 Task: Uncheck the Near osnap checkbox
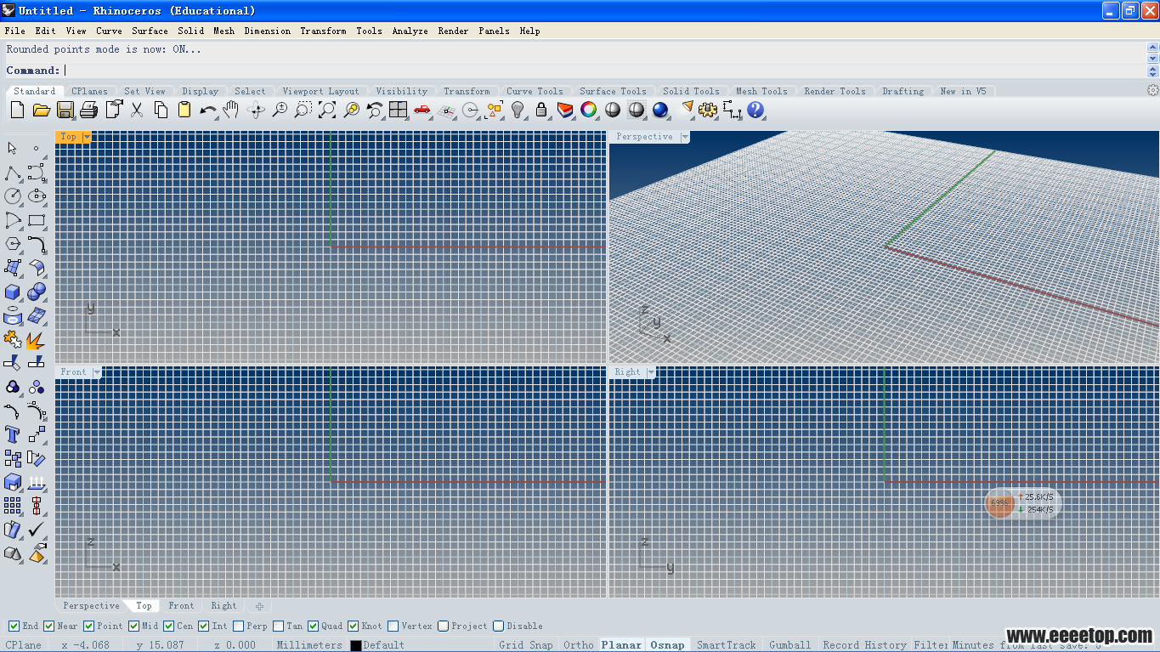point(49,626)
